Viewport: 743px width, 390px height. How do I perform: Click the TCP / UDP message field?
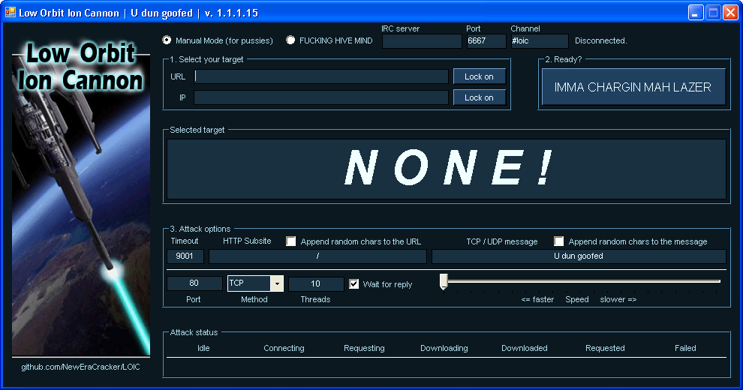coord(579,256)
